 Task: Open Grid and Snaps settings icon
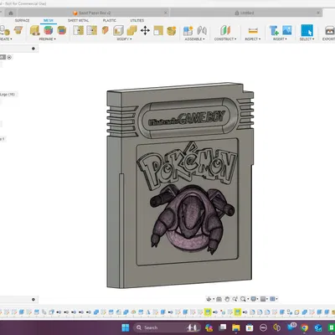263,299
